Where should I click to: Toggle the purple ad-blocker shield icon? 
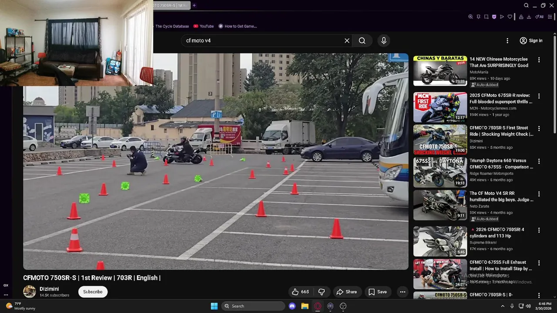[494, 17]
